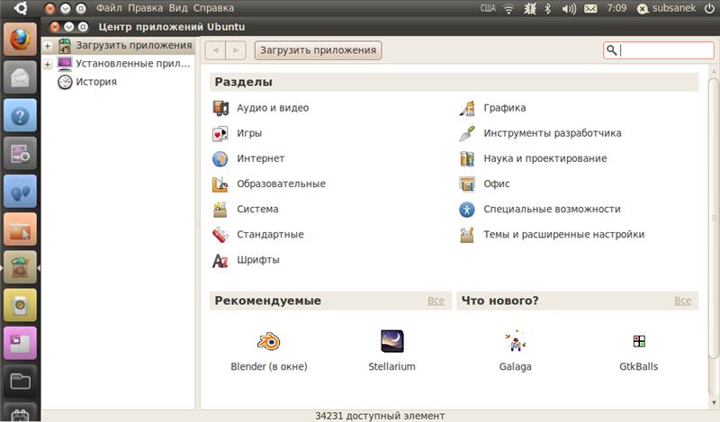This screenshot has height=422, width=720.
Task: Click the forward navigation arrow button
Action: click(236, 50)
